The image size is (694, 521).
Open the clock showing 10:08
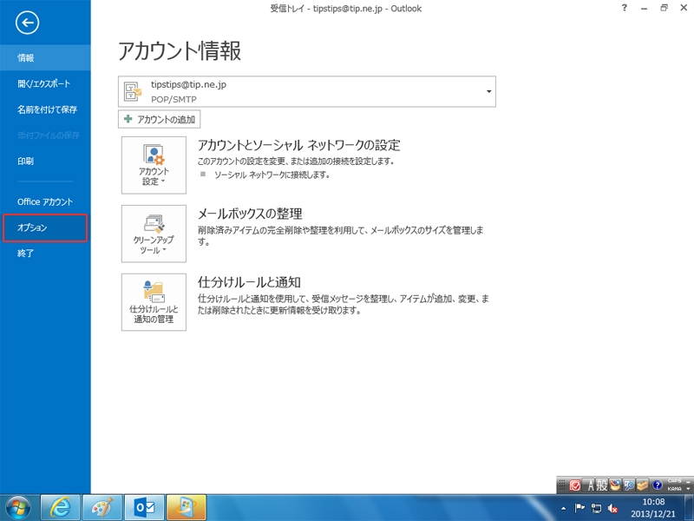(x=653, y=508)
